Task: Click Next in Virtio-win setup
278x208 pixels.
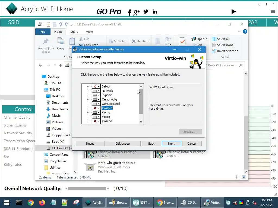Action: point(171,144)
